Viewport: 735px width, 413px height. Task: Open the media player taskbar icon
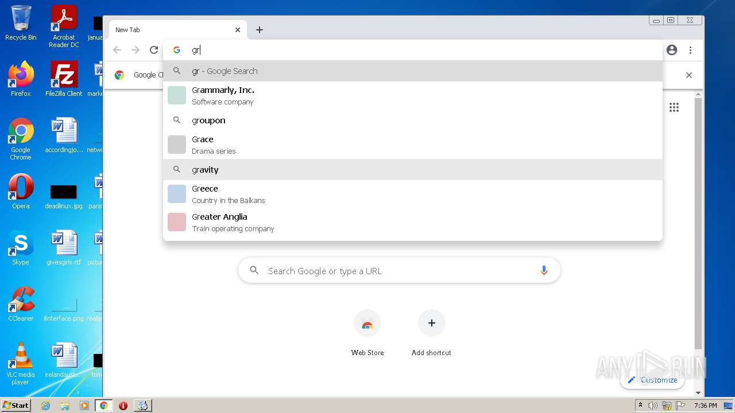[84, 406]
